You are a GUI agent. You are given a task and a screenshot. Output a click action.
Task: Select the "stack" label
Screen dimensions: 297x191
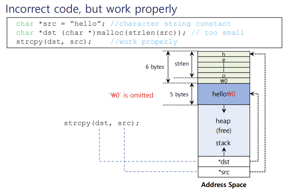[x=223, y=143]
